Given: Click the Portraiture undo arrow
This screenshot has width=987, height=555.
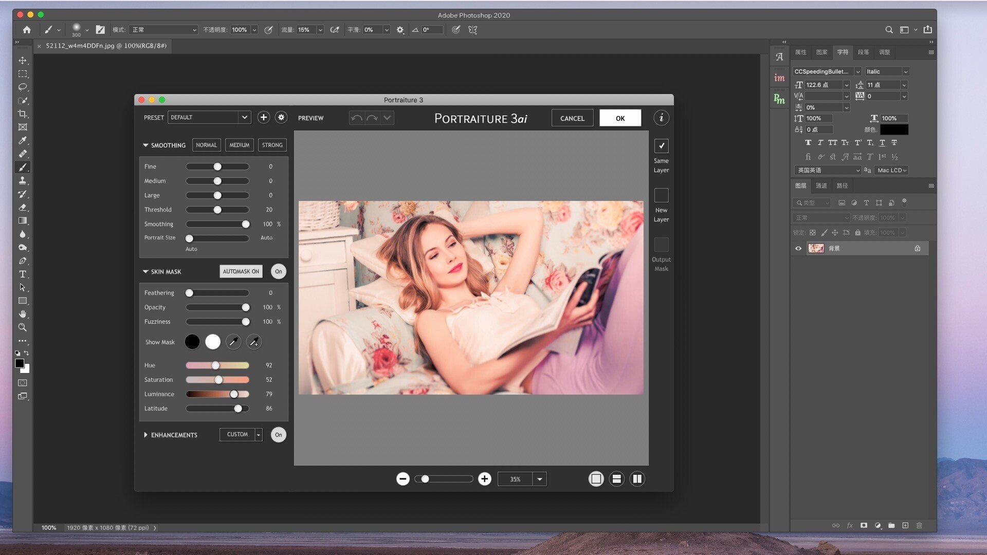Looking at the screenshot, I should tap(357, 118).
